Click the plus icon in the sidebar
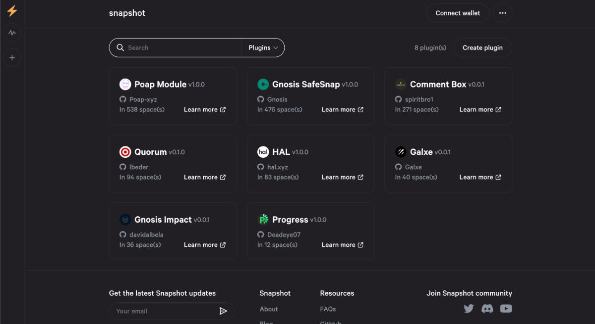 (x=12, y=57)
